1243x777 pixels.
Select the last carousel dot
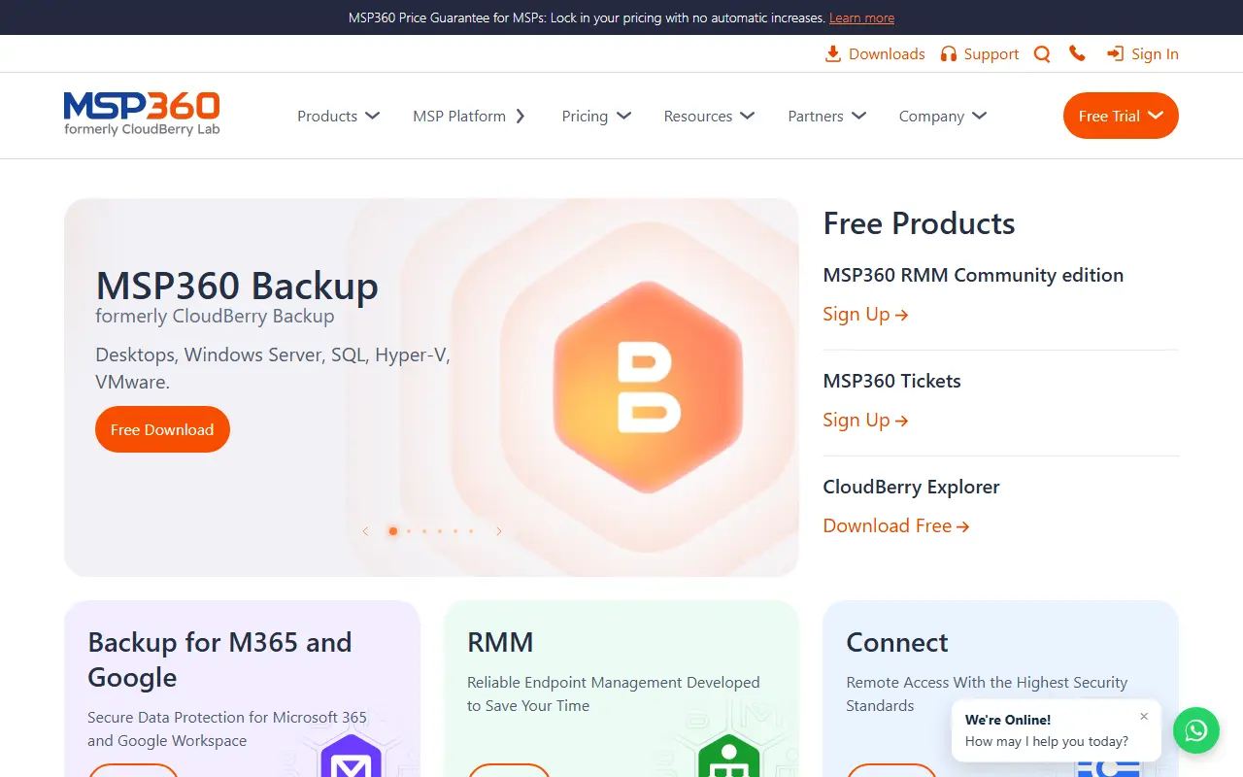471,531
